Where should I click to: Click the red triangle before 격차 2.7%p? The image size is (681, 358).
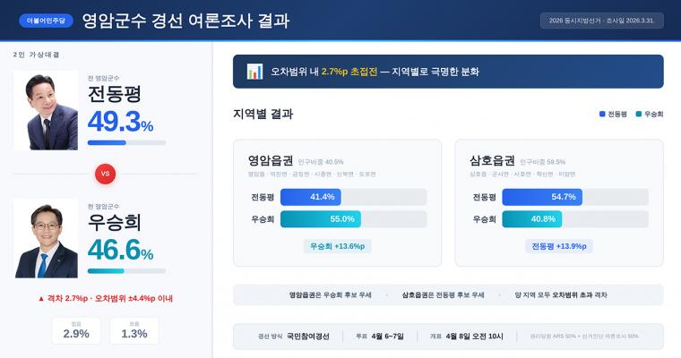pos(41,298)
